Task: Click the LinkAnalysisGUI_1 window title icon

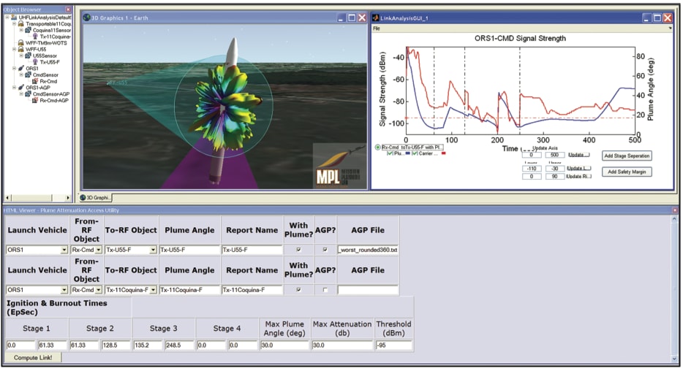Action: pyautogui.click(x=375, y=18)
